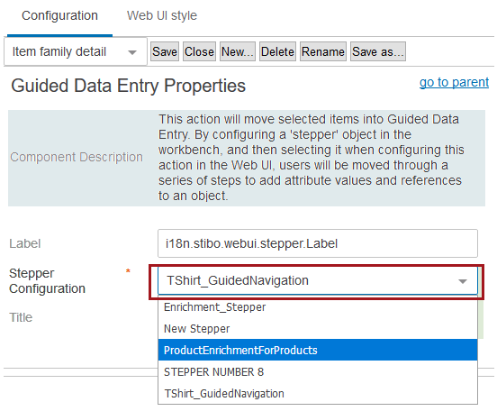The width and height of the screenshot is (497, 411).
Task: Click the New... button
Action: [x=238, y=51]
